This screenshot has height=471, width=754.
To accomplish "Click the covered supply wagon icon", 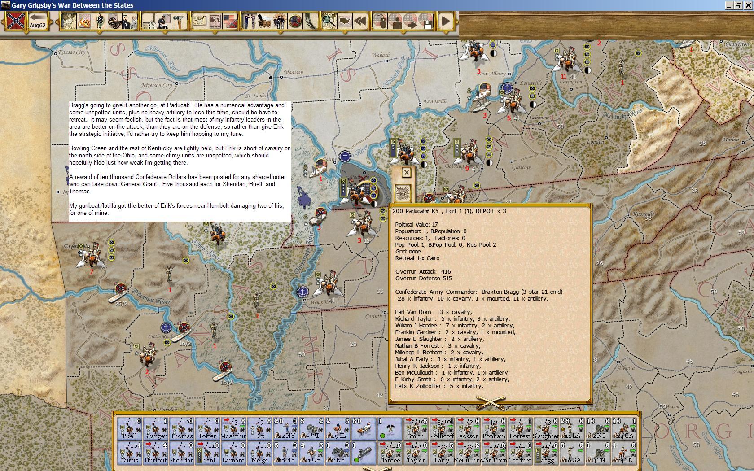I will (265, 21).
